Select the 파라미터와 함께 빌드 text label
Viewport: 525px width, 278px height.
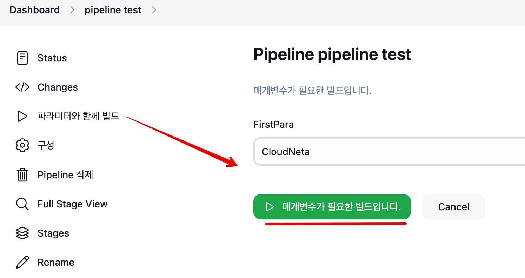pos(78,116)
